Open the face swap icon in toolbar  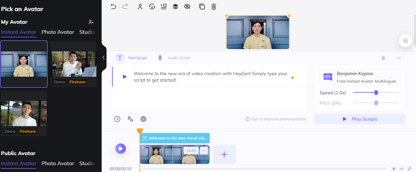coord(152,7)
